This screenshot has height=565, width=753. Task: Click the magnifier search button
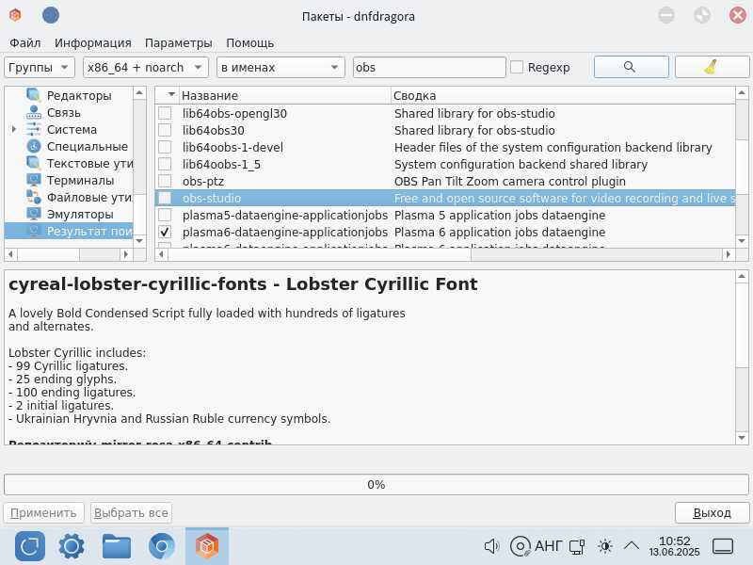(631, 67)
